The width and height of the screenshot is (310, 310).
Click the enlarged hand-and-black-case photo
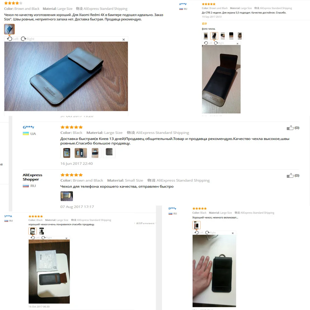coord(214,271)
